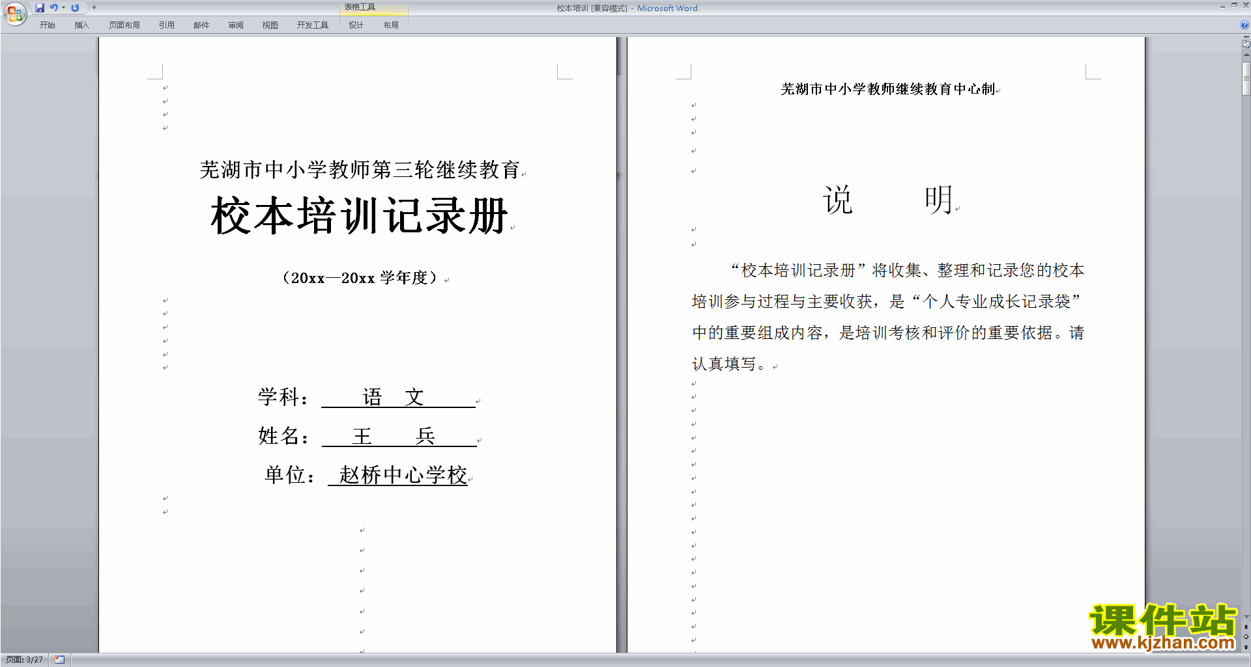Screen dimensions: 1251x667
Task: Select the 审阅 tab
Action: tap(236, 25)
